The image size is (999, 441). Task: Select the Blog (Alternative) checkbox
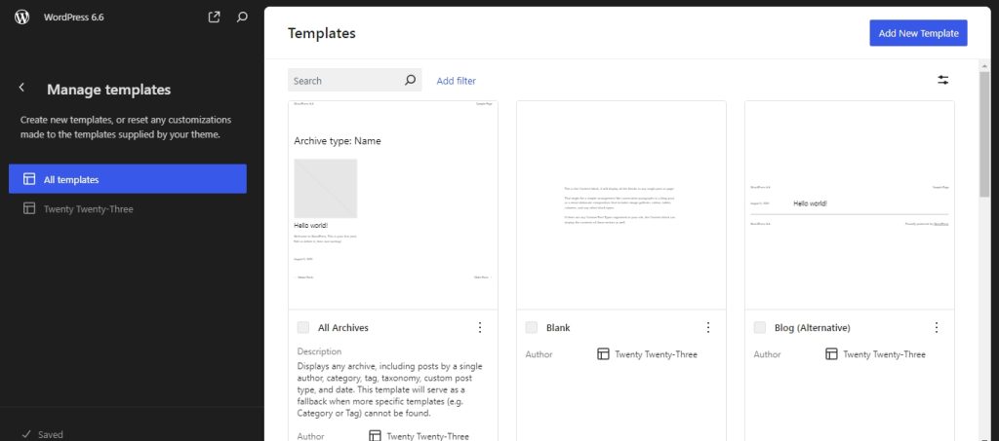click(759, 327)
